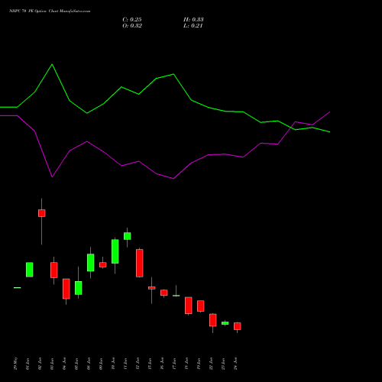Image resolution: width=382 pixels, height=382 pixels.
Task: Select the red candlestick above 18 Jun
Action: tap(189, 306)
